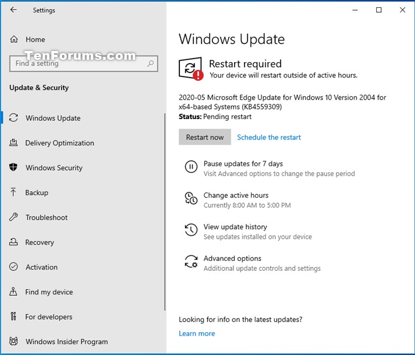415x355 pixels.
Task: Click the restart required status icon
Action: [x=191, y=69]
